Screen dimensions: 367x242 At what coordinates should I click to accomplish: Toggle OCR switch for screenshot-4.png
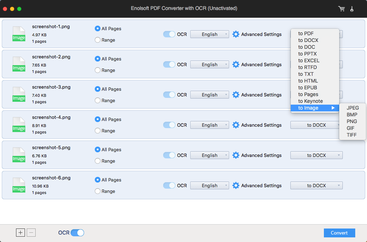(169, 125)
